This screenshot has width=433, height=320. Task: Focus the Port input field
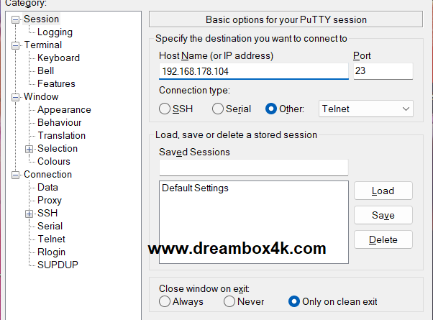click(x=383, y=71)
